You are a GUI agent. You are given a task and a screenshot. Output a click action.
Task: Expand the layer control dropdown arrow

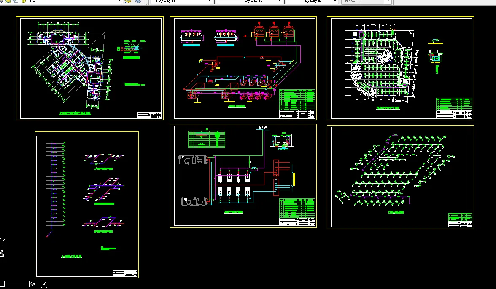click(119, 1)
